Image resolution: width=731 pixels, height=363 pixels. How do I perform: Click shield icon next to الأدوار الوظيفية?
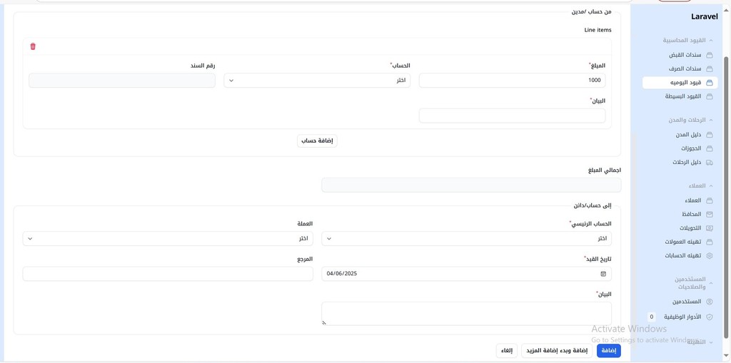click(x=710, y=317)
